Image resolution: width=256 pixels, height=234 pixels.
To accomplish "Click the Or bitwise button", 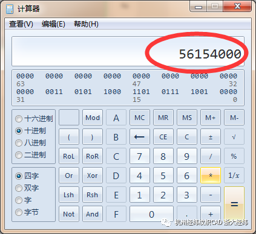I will [69, 175].
